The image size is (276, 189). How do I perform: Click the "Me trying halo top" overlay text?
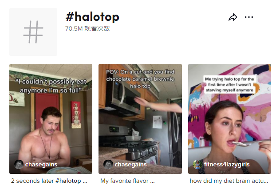click(x=229, y=85)
